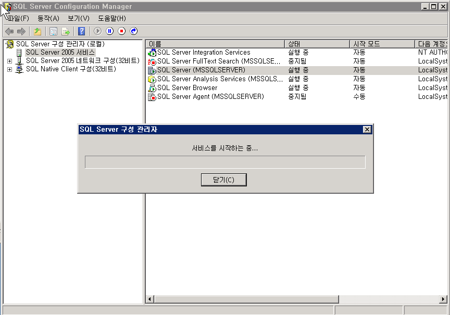Screen dimensions: 450x315
Task: Click the application icon in the title bar
Action: pyautogui.click(x=8, y=6)
